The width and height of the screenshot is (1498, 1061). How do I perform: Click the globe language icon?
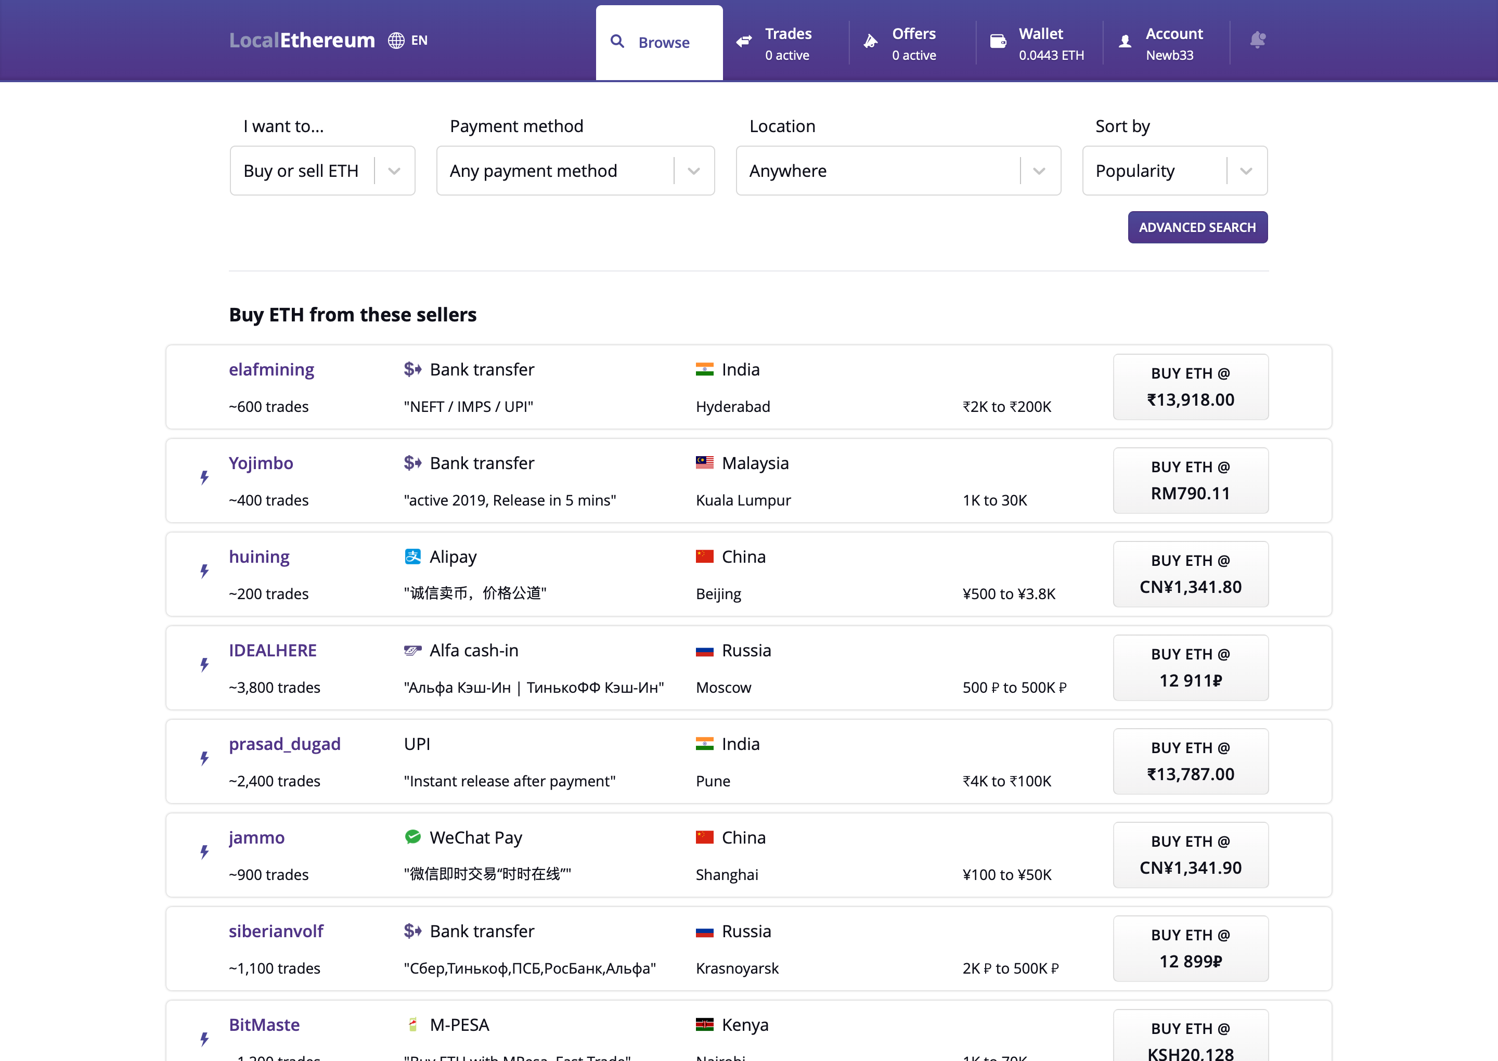[396, 41]
